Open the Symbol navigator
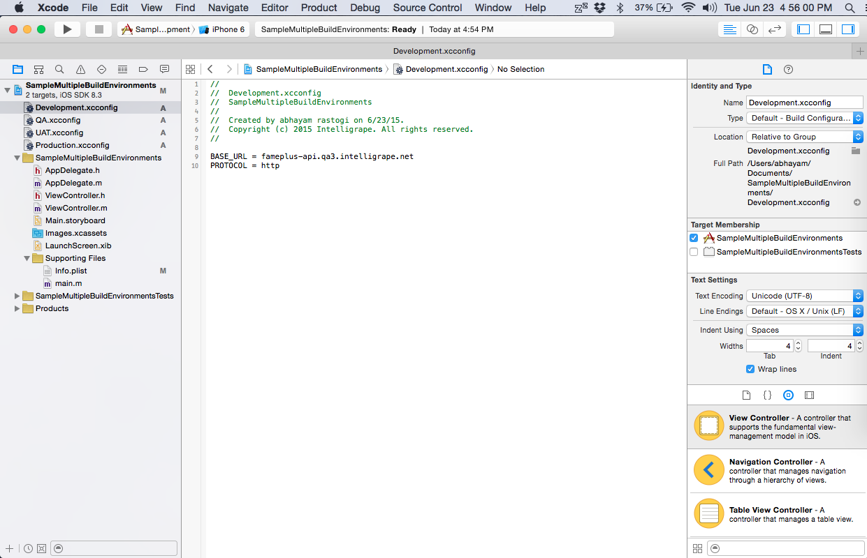867x558 pixels. click(x=39, y=69)
